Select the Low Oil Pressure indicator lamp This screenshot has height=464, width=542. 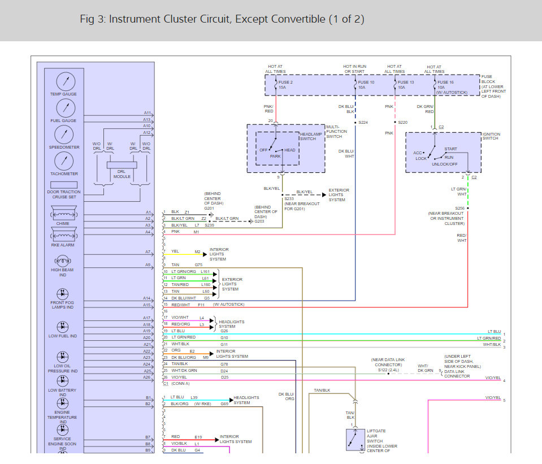(63, 357)
